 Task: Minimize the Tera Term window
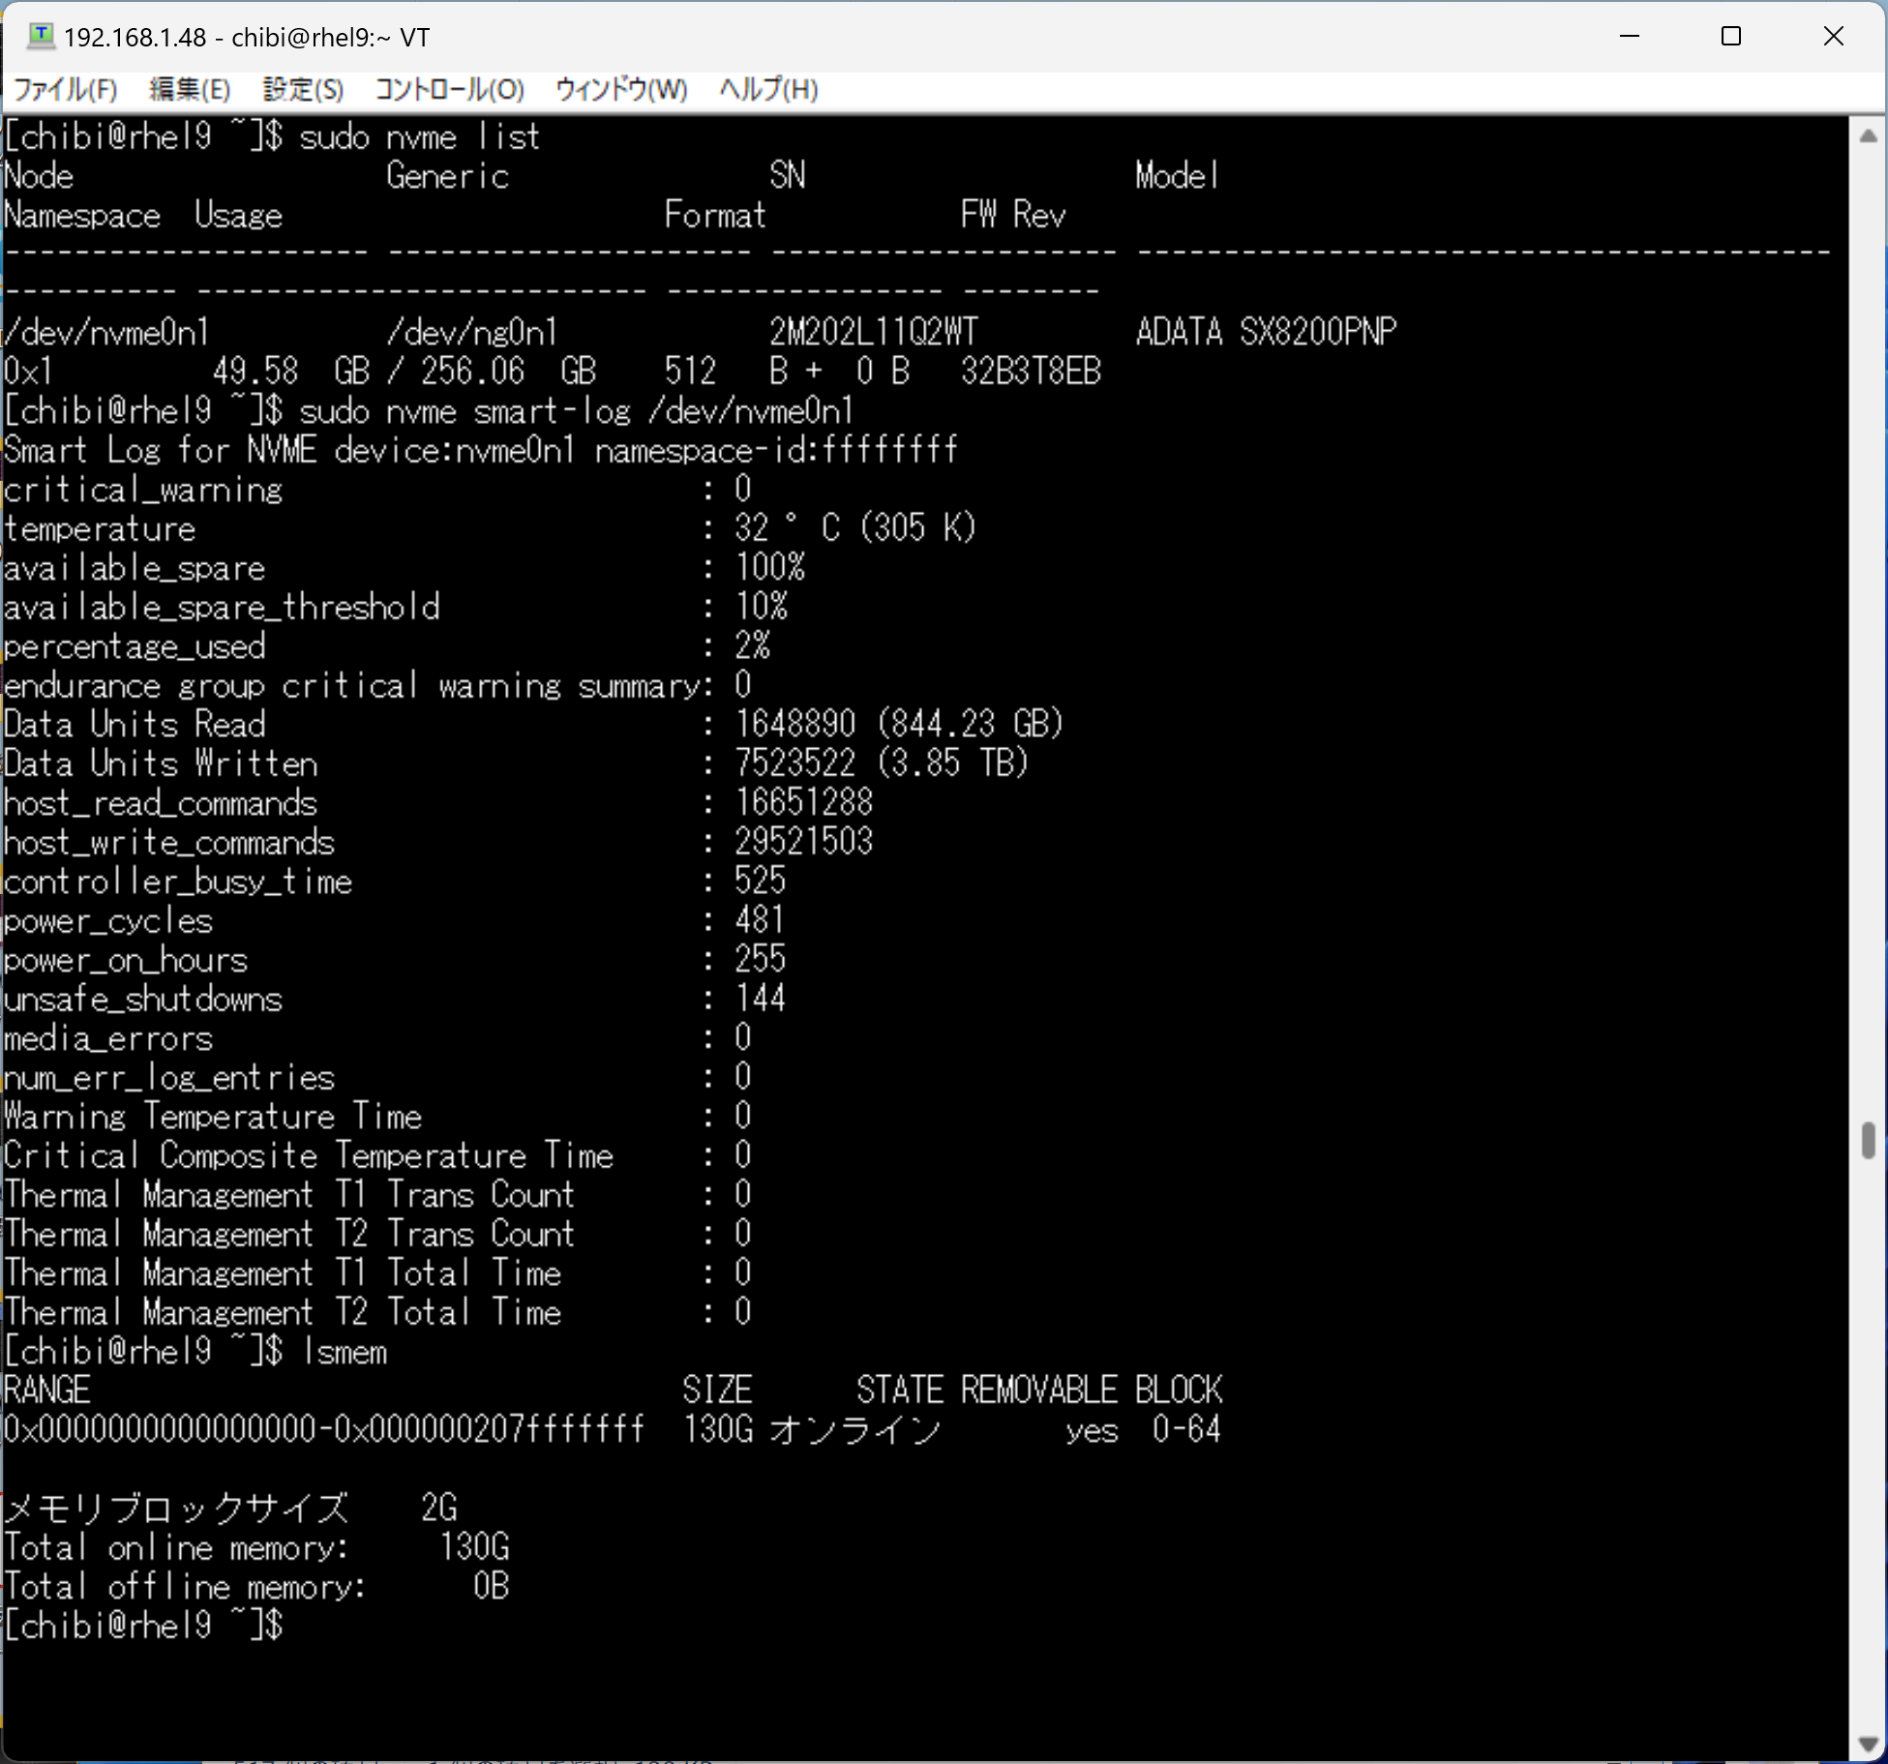(1630, 37)
